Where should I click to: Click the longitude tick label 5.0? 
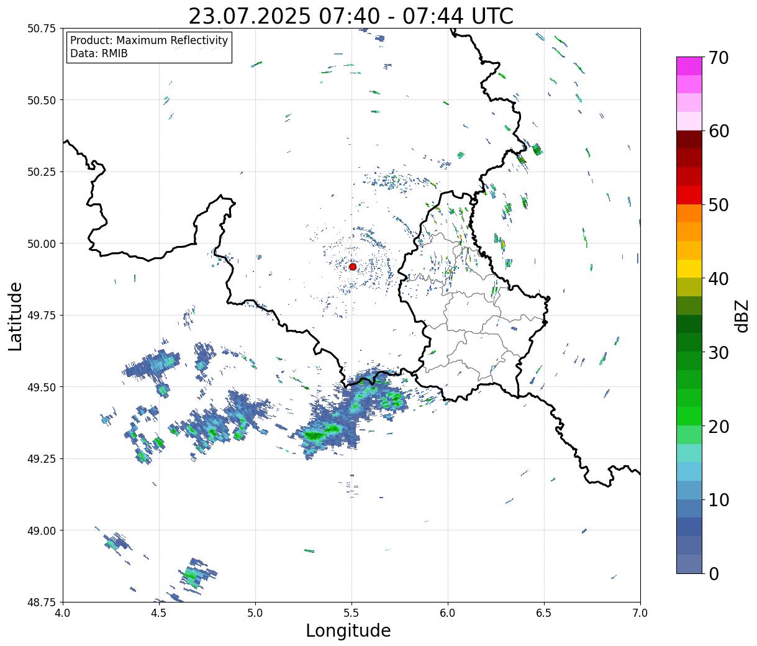click(255, 613)
